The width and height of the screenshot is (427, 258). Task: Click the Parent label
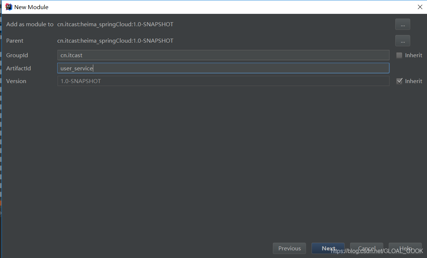click(15, 40)
